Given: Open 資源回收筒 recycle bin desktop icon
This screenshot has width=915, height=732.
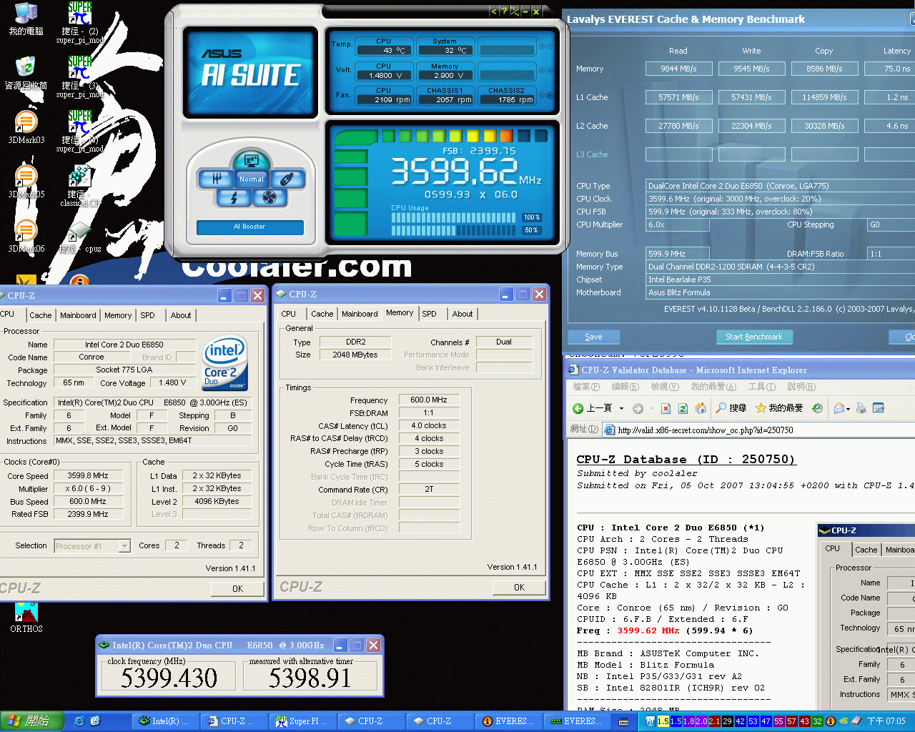Looking at the screenshot, I should 26,74.
